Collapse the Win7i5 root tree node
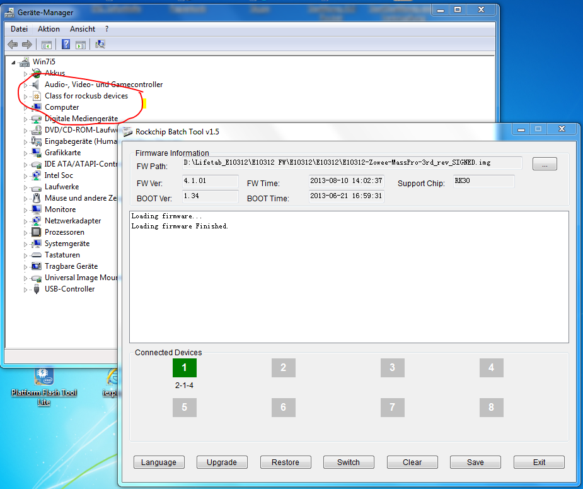This screenshot has height=489, width=583. (x=14, y=62)
